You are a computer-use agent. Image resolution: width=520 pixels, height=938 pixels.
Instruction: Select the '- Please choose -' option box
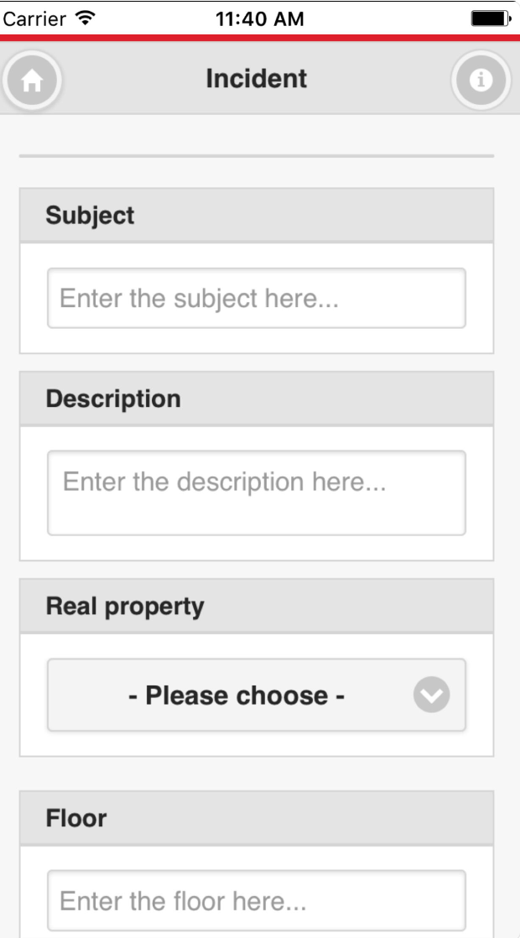(x=256, y=695)
